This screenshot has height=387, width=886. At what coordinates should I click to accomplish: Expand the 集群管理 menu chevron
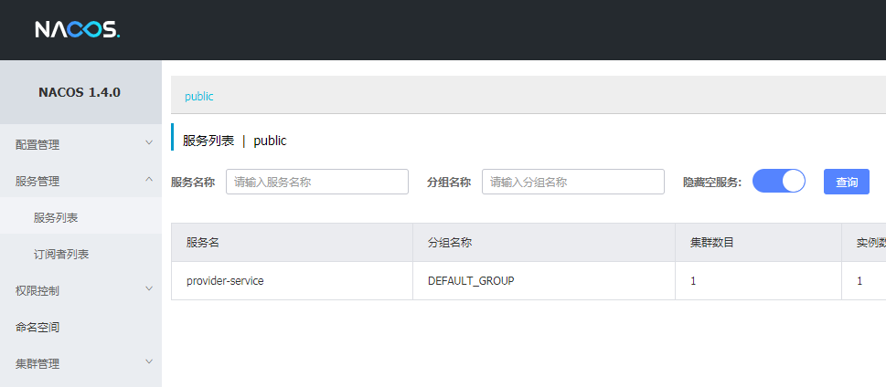pyautogui.click(x=149, y=361)
